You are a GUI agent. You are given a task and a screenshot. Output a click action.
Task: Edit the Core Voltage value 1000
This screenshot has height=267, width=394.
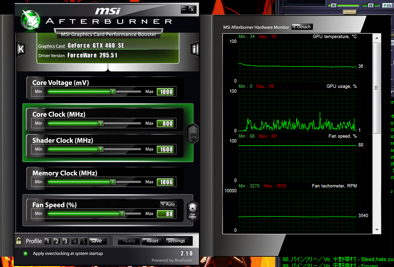pyautogui.click(x=166, y=92)
